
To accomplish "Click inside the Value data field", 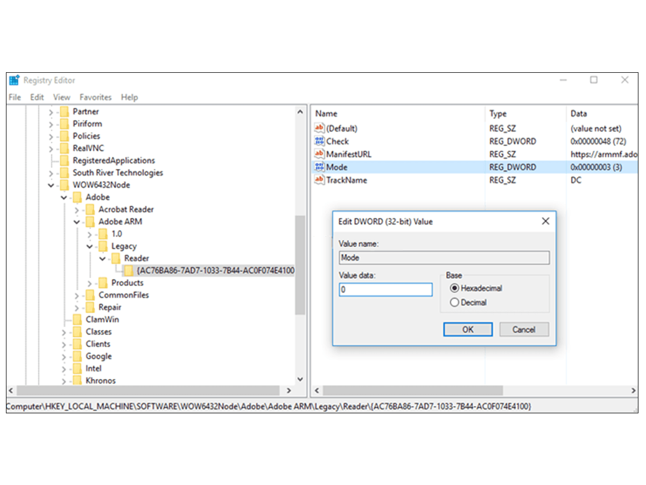I will click(385, 289).
